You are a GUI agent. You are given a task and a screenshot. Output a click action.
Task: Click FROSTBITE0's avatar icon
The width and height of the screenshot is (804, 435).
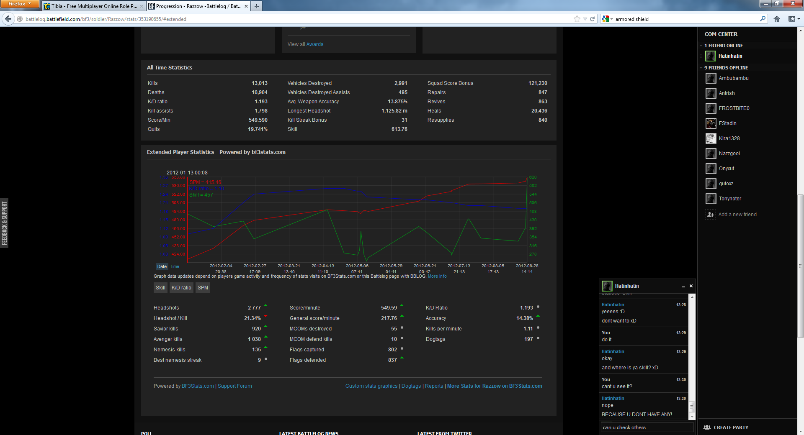711,108
